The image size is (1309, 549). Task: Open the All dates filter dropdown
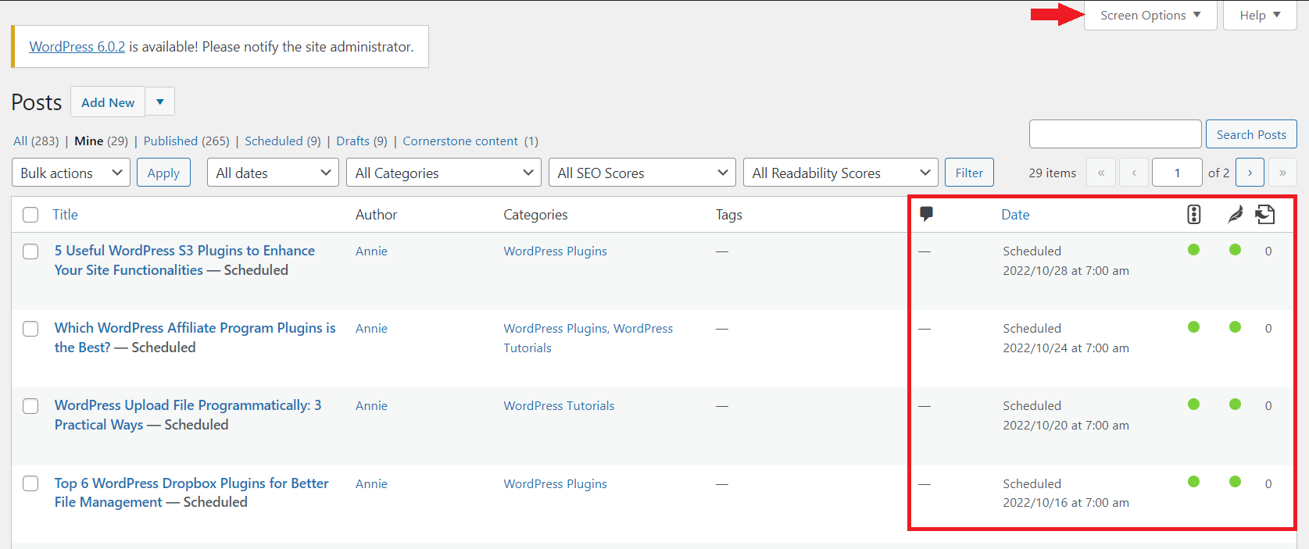[273, 173]
